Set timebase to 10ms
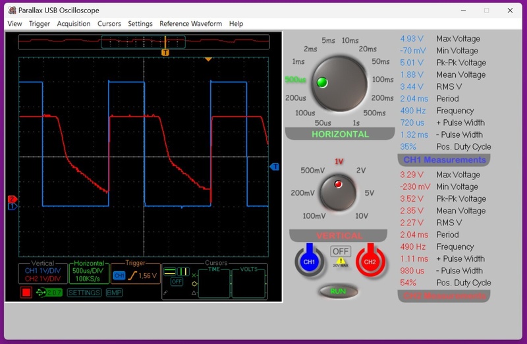This screenshot has height=344, width=527. [x=350, y=40]
